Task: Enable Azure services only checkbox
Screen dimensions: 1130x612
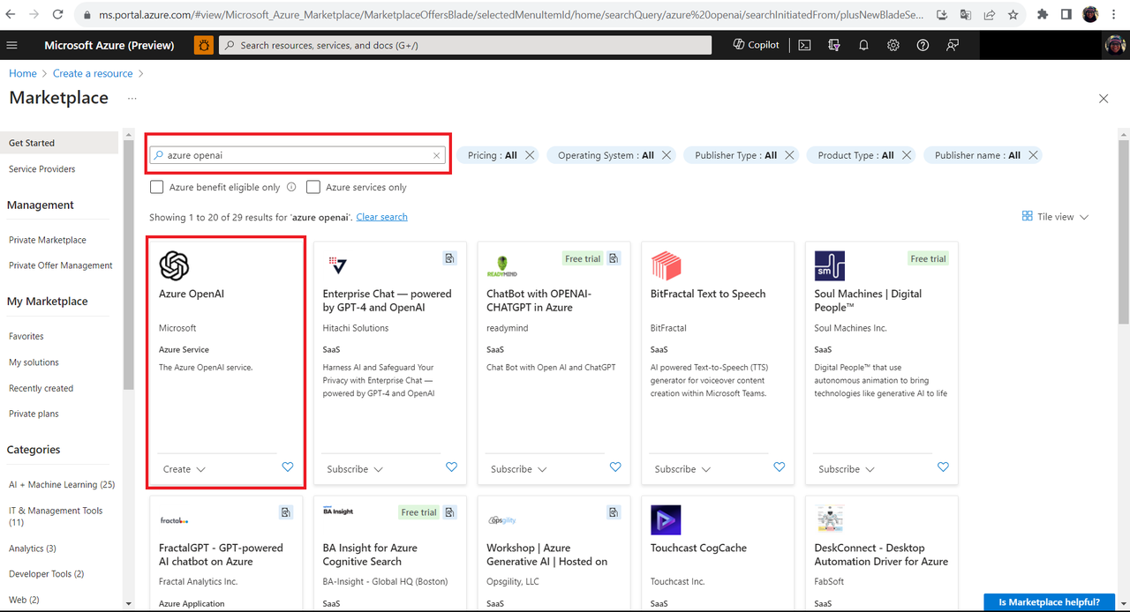Action: coord(313,187)
